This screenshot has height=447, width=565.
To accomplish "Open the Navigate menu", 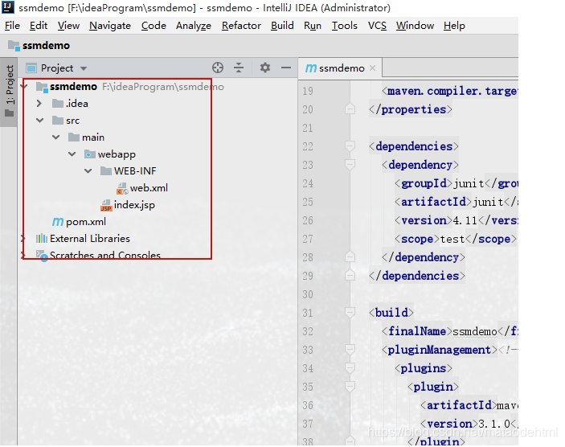I will 110,26.
